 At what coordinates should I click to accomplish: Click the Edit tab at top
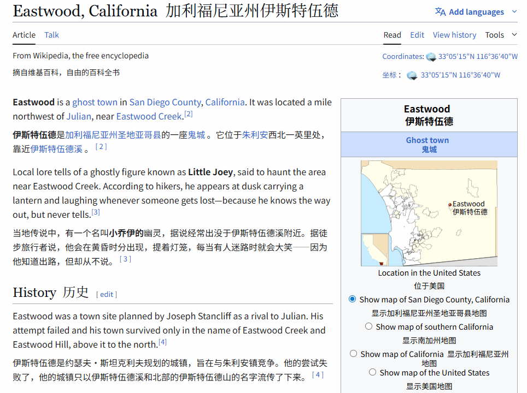pos(417,35)
